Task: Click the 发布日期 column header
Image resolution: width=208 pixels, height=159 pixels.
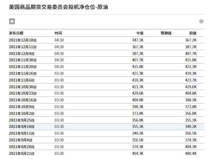Action: (16, 33)
